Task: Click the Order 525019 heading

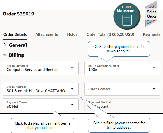Action: pos(18,14)
